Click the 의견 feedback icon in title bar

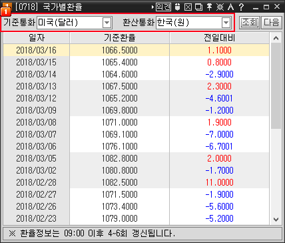[x=163, y=7]
